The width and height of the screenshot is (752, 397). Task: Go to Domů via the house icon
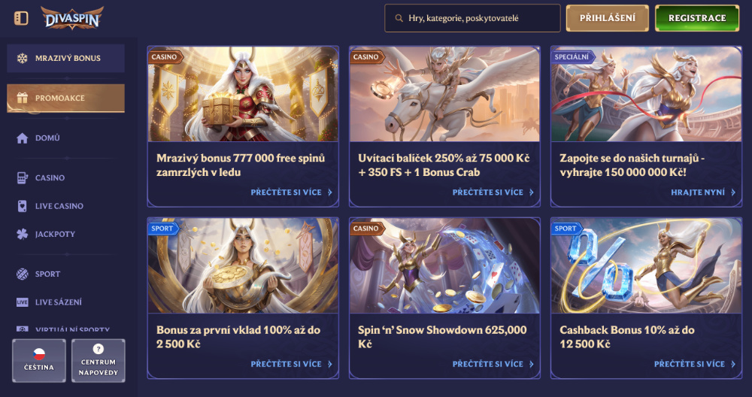[22, 138]
